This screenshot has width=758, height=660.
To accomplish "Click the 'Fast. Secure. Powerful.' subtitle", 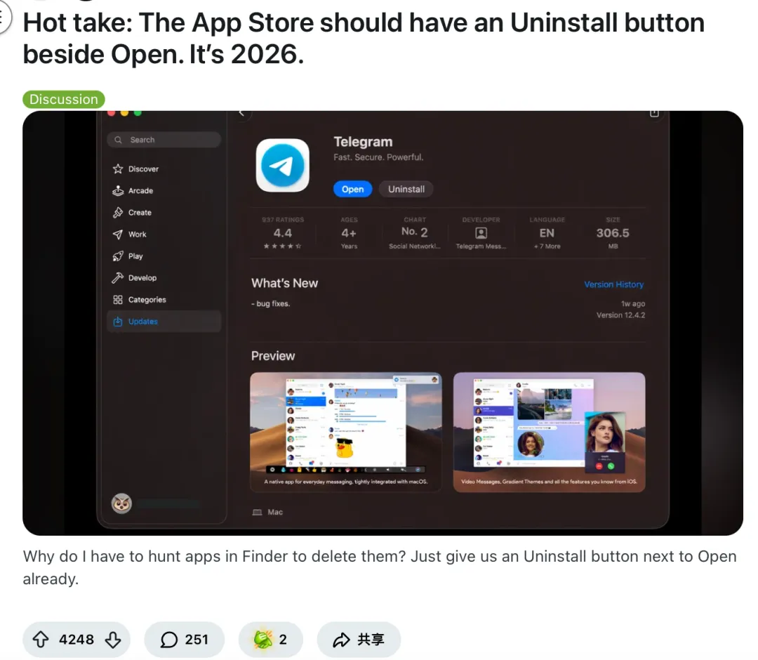I will (x=378, y=157).
